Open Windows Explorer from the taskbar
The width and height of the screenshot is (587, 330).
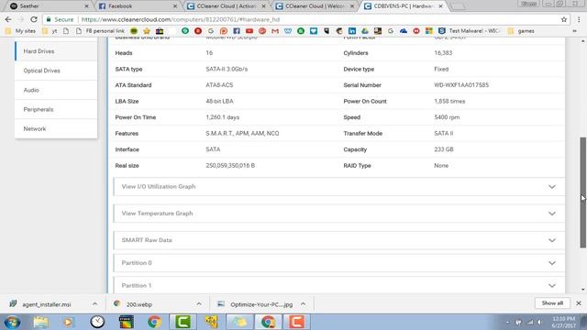pyautogui.click(x=40, y=322)
